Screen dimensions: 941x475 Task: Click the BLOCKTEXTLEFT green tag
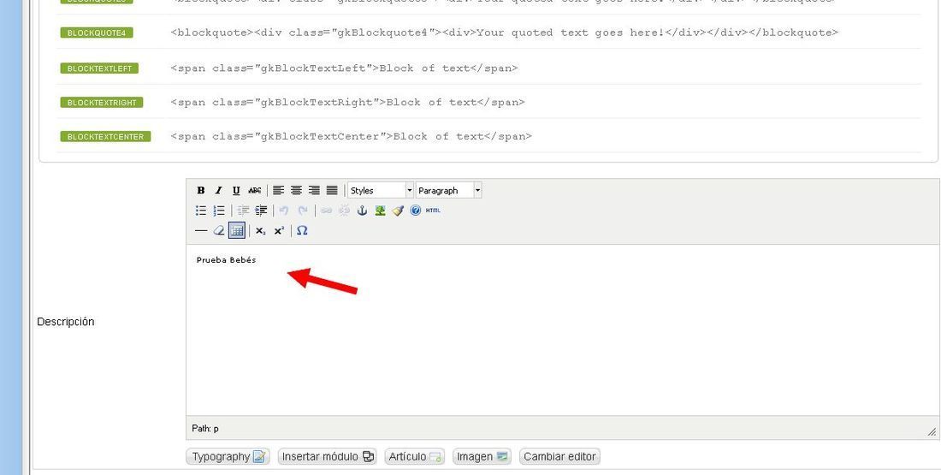pos(99,68)
